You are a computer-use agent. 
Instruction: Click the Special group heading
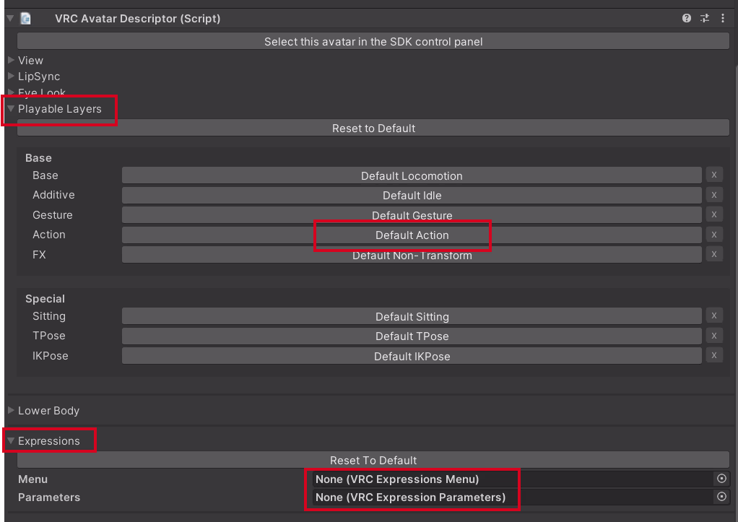pyautogui.click(x=45, y=298)
